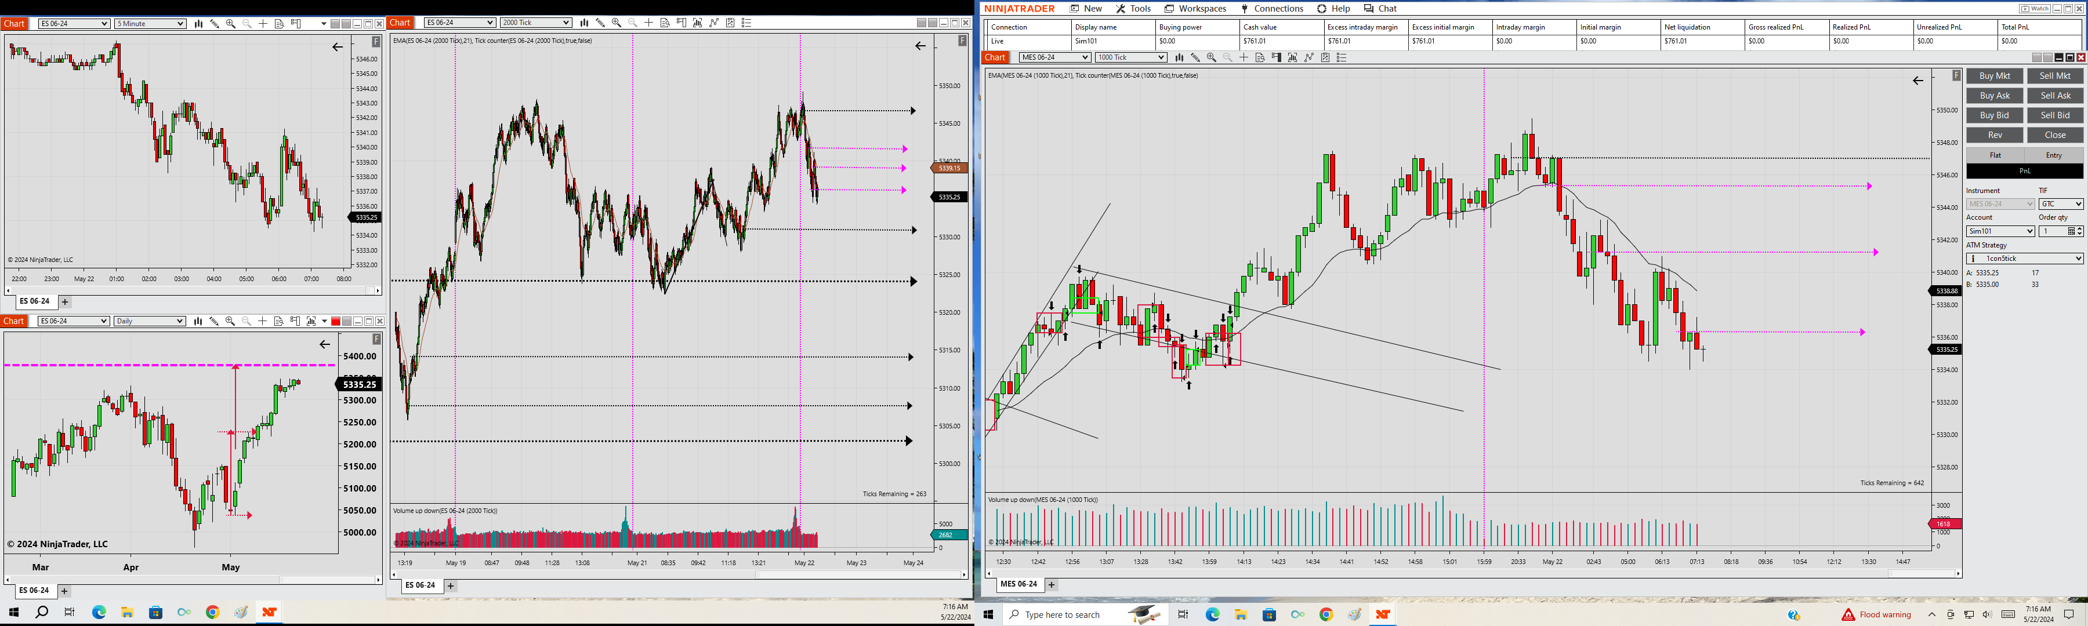Open bar style in the Daily chart
2088x626 pixels.
[x=198, y=322]
